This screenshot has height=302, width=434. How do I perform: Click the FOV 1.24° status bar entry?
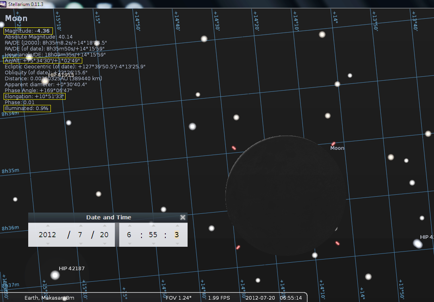pos(178,298)
